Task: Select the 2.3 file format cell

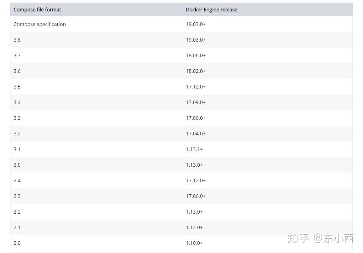Action: coord(17,196)
